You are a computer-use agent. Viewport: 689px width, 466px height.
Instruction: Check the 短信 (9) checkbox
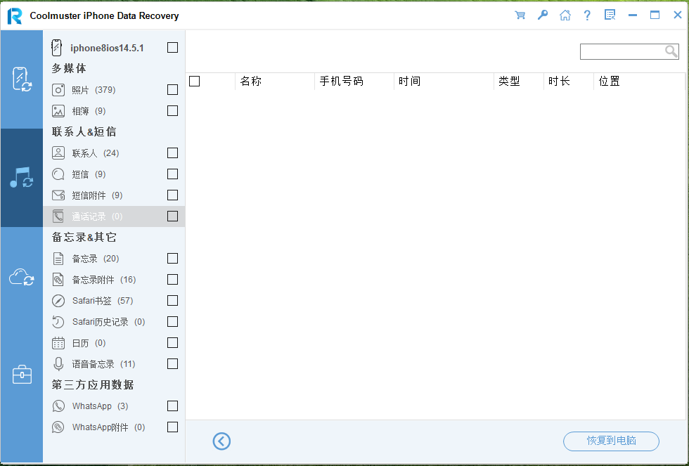173,174
